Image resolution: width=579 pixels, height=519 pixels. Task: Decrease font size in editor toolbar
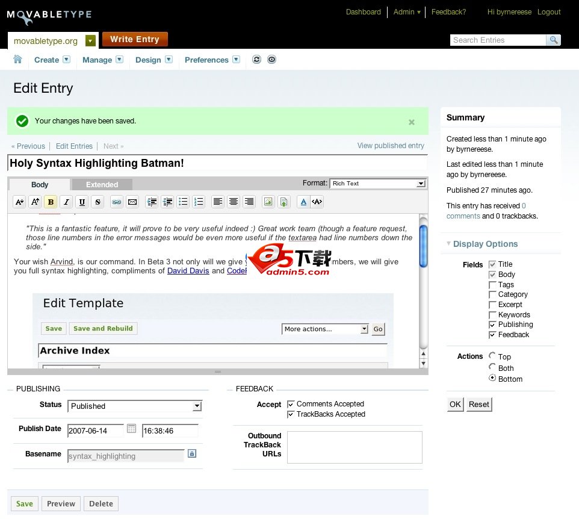20,202
